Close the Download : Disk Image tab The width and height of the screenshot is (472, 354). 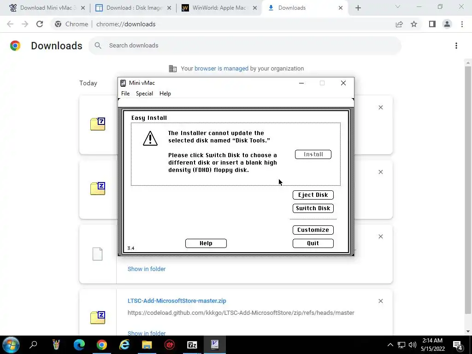[169, 8]
